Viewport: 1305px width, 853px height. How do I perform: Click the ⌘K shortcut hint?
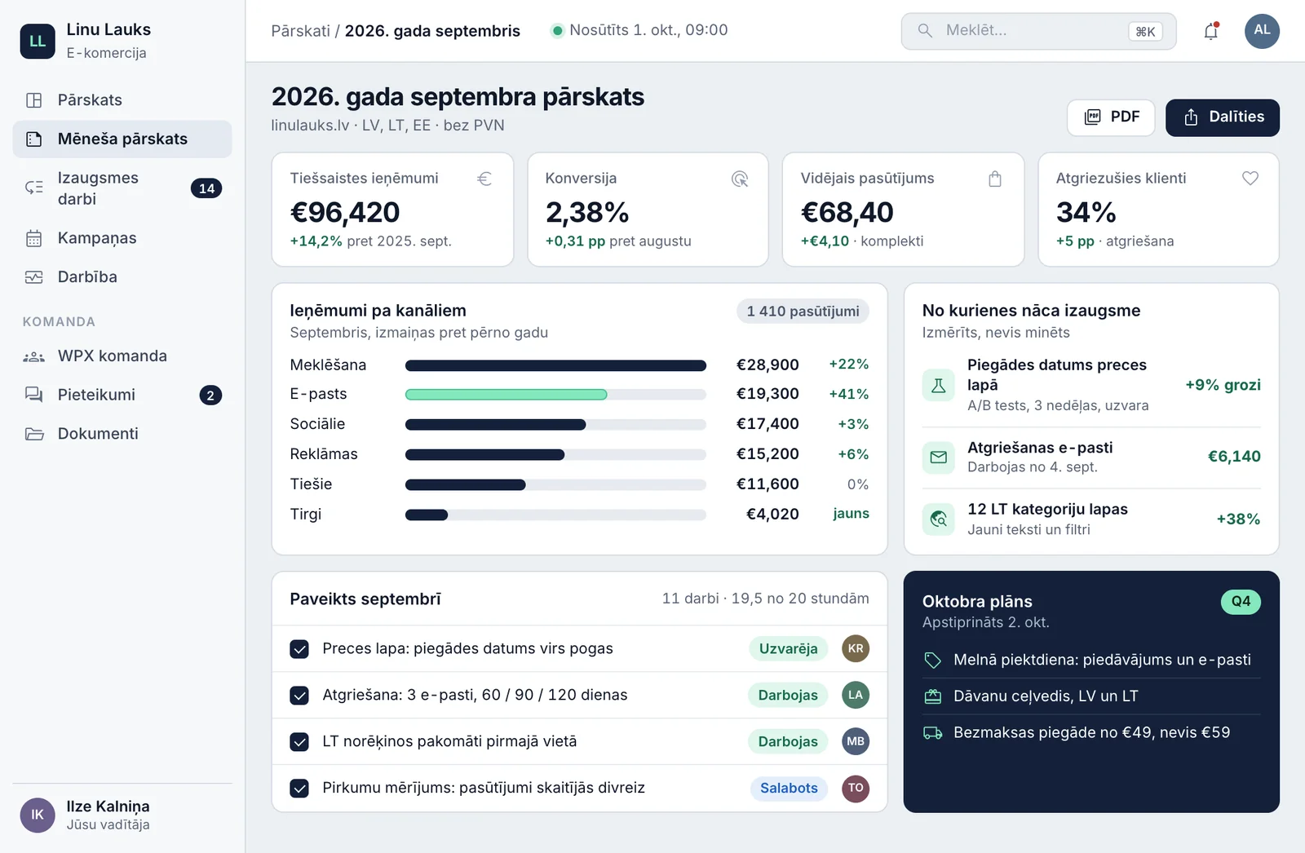[x=1145, y=32]
